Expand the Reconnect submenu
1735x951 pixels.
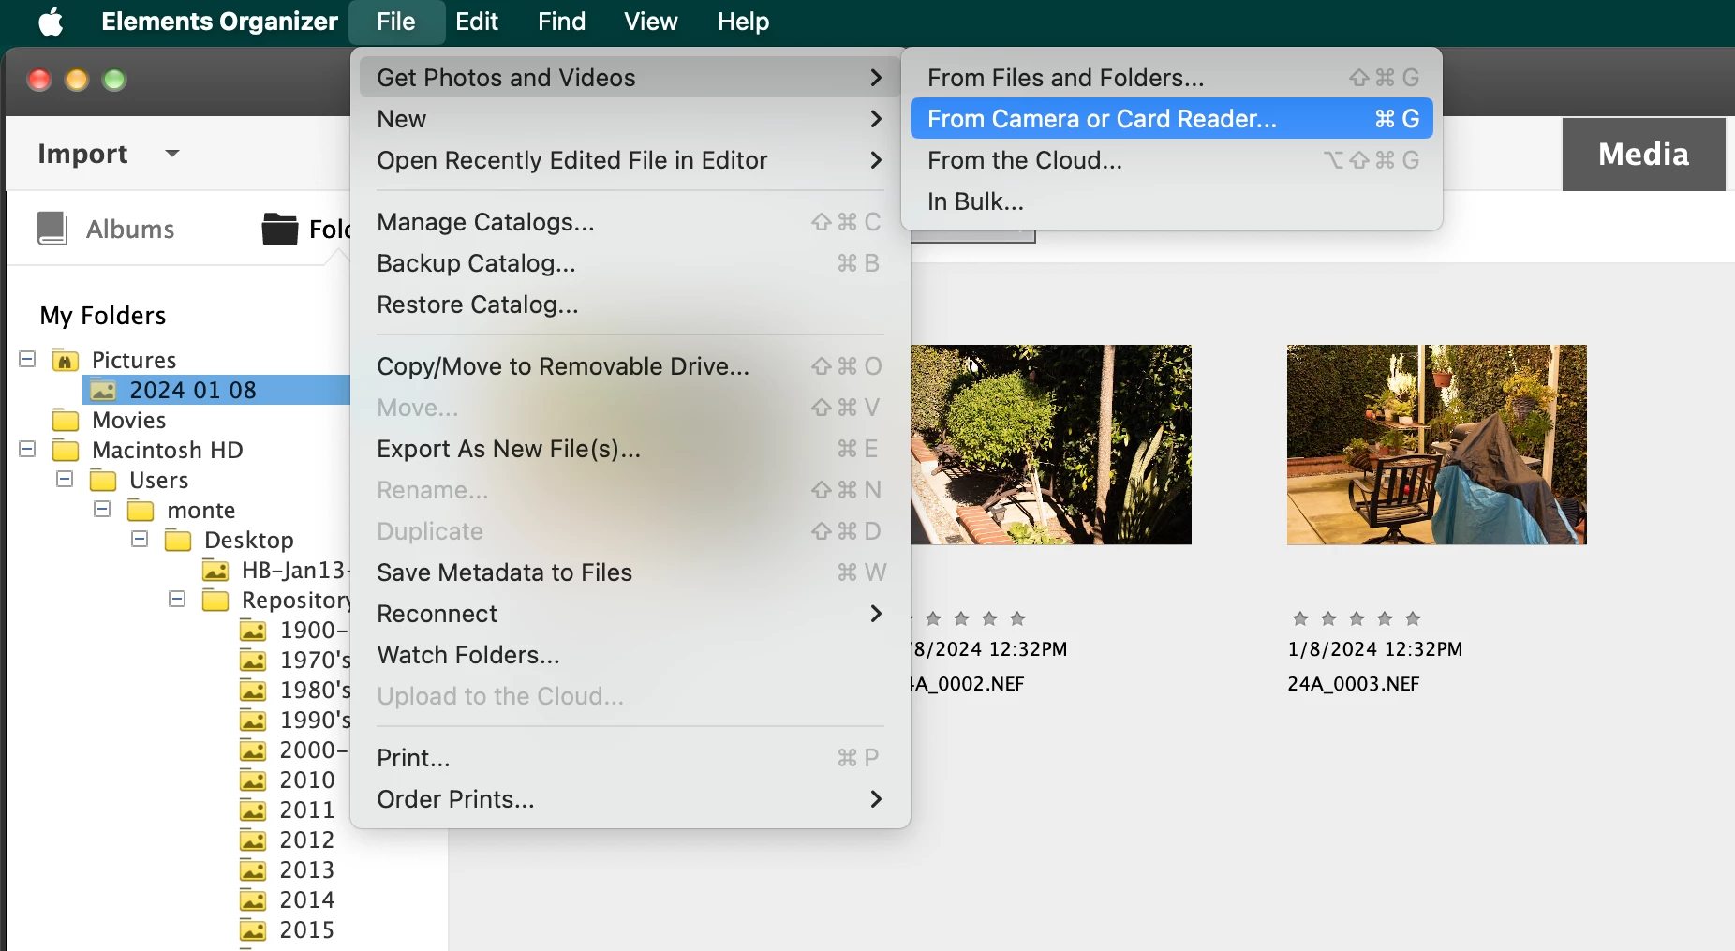[x=630, y=614]
